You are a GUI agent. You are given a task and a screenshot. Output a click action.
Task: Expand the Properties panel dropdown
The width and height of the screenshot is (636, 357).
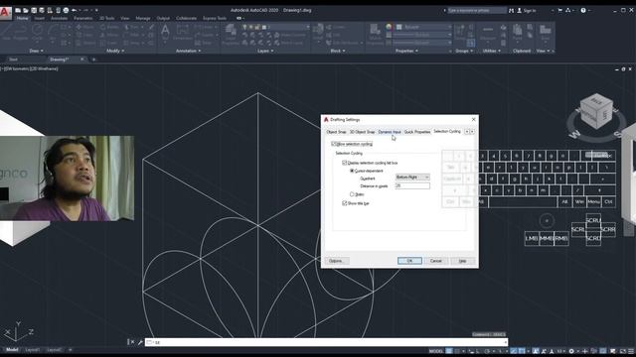click(x=406, y=51)
